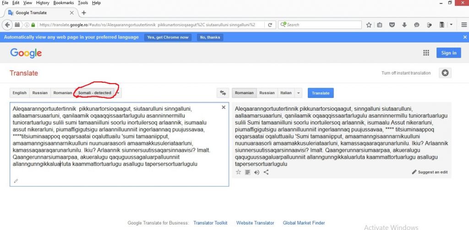Select Romanian as source language
Viewport: 469px width, 230px height.
pos(63,93)
